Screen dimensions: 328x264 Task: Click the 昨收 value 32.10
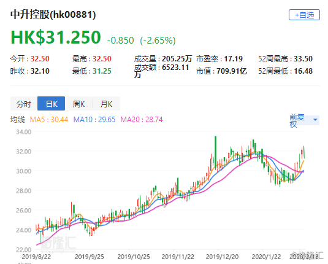point(40,71)
